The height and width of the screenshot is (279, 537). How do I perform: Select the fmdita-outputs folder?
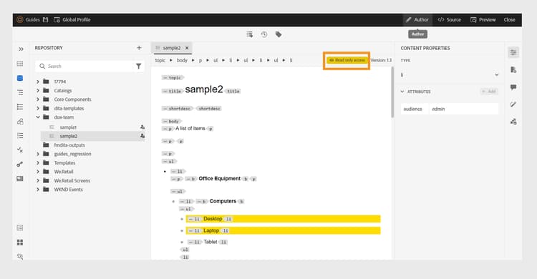point(69,145)
